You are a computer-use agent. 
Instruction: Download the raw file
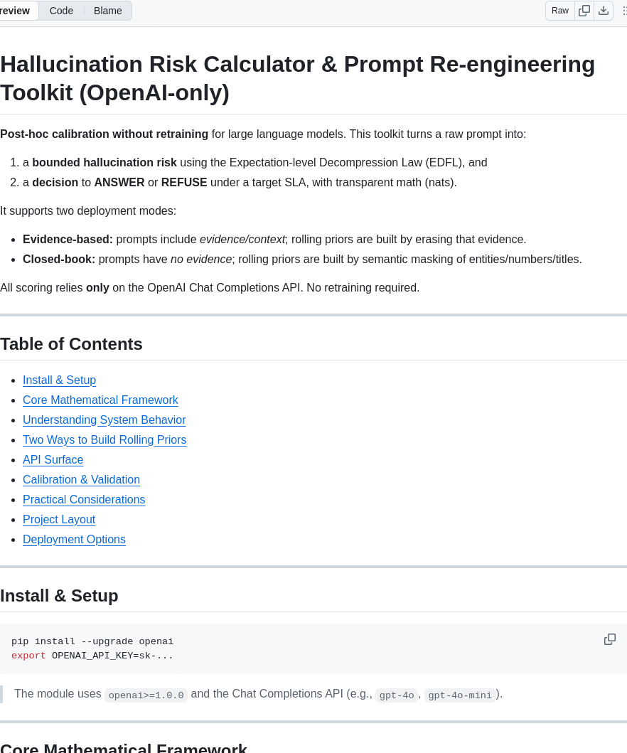(604, 11)
